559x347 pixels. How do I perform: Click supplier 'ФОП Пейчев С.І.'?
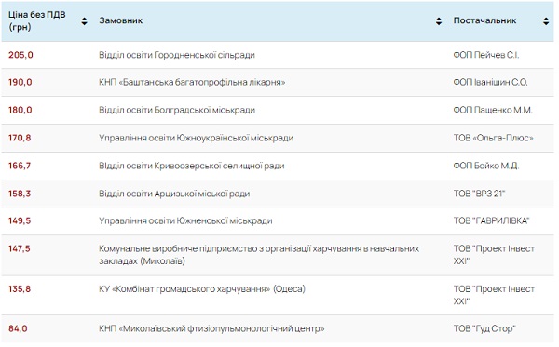click(486, 55)
